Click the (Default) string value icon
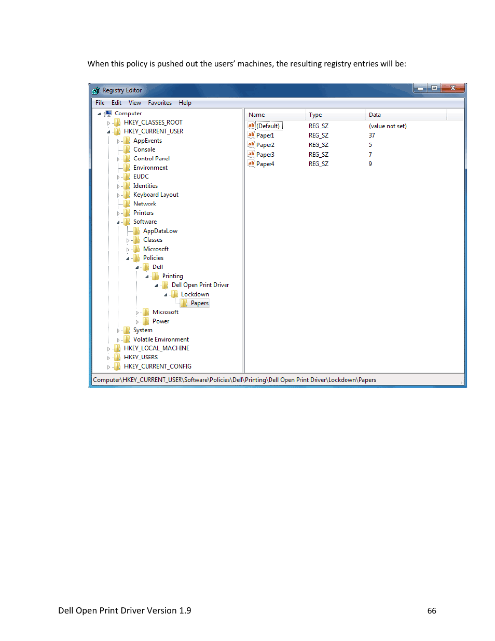The width and height of the screenshot is (495, 641). tap(251, 126)
